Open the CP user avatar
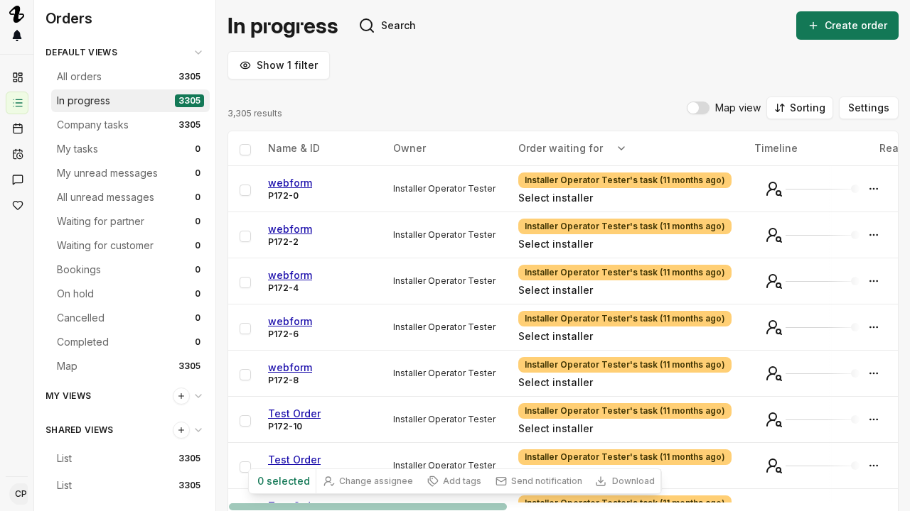Screen dimensions: 910x511 [20, 494]
